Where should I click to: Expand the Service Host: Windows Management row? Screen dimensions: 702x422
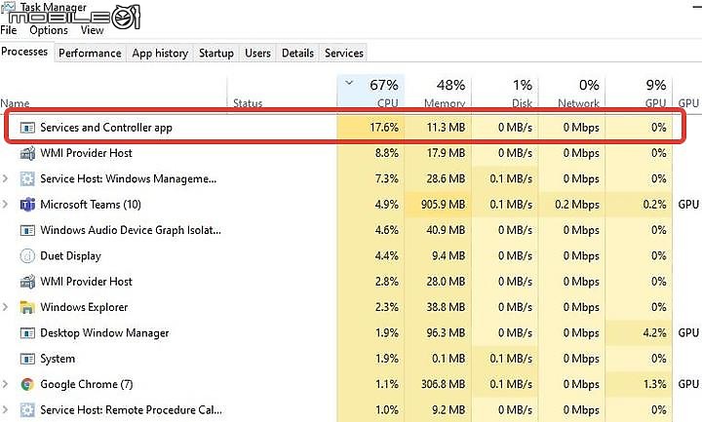[x=6, y=178]
